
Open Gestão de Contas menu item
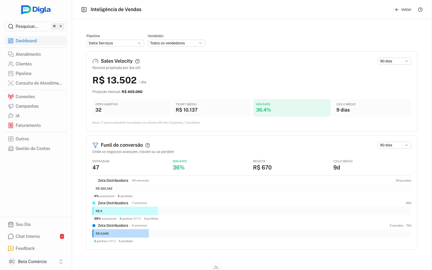pos(36,148)
